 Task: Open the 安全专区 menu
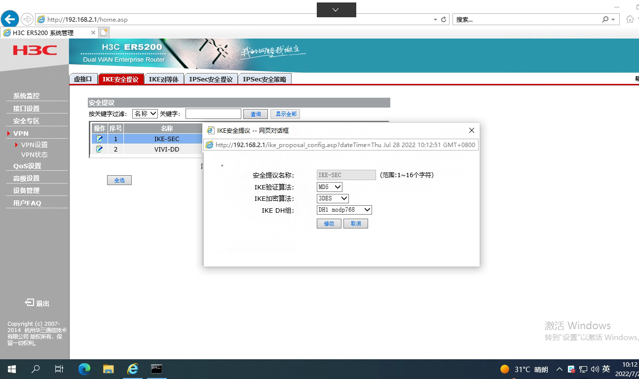pos(26,121)
